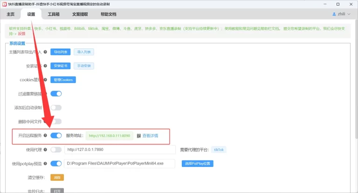Click the service address http://192.168.0.111:8090
Image resolution: width=358 pixels, height=193 pixels.
pyautogui.click(x=110, y=136)
